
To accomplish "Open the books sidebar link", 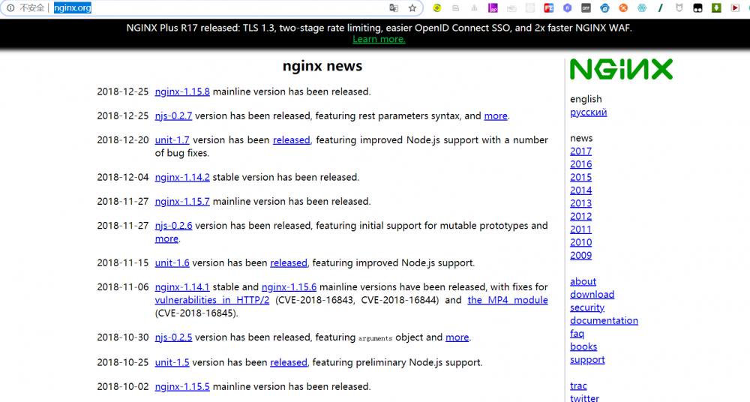I will coord(583,346).
